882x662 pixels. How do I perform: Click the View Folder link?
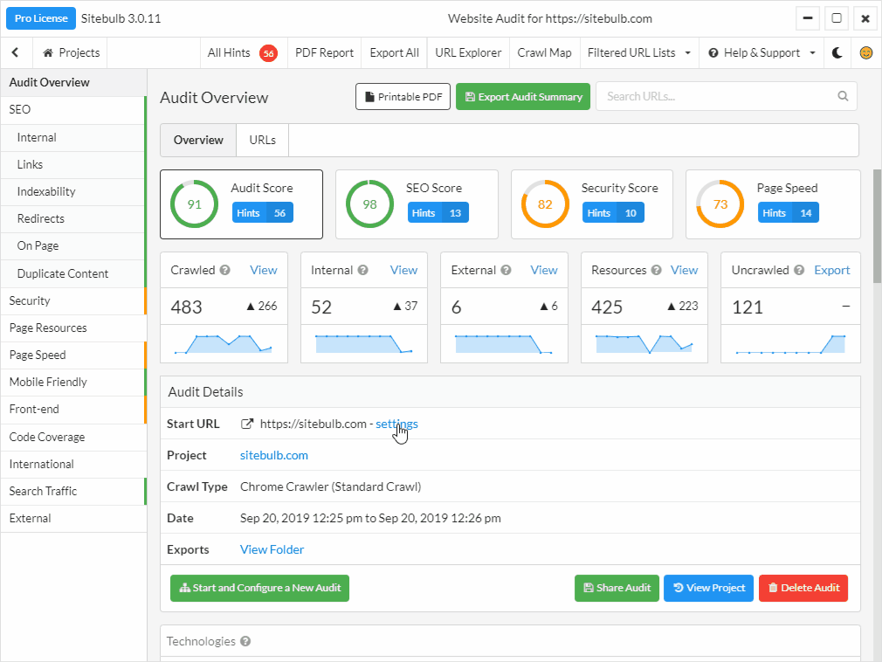point(272,549)
